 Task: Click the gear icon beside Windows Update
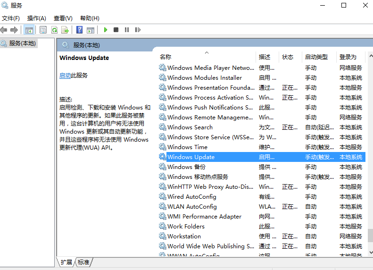[163, 157]
